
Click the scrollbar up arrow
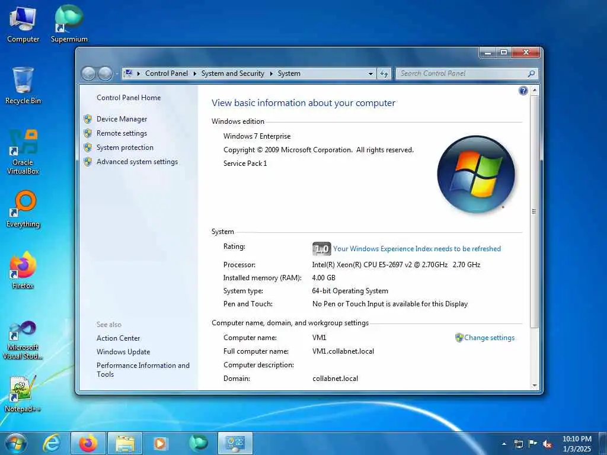coord(534,90)
